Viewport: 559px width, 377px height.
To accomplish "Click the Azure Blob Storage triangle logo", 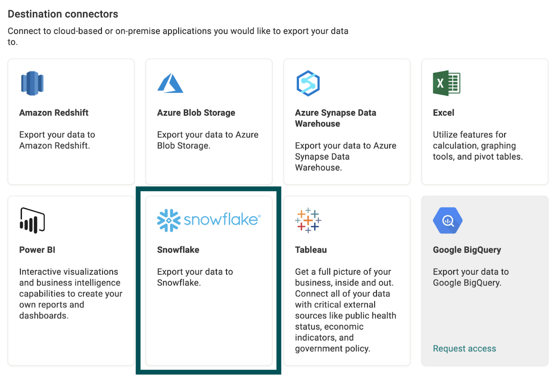I will tap(170, 83).
